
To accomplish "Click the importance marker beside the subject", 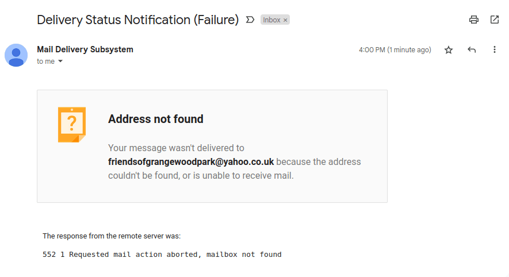I will click(250, 20).
